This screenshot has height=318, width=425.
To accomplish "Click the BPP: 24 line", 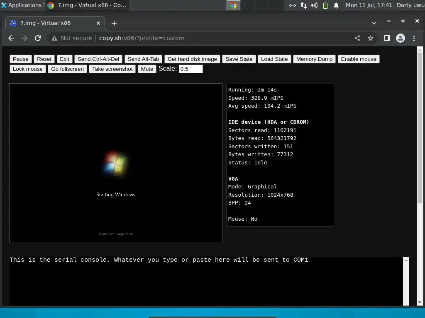I will tap(239, 203).
